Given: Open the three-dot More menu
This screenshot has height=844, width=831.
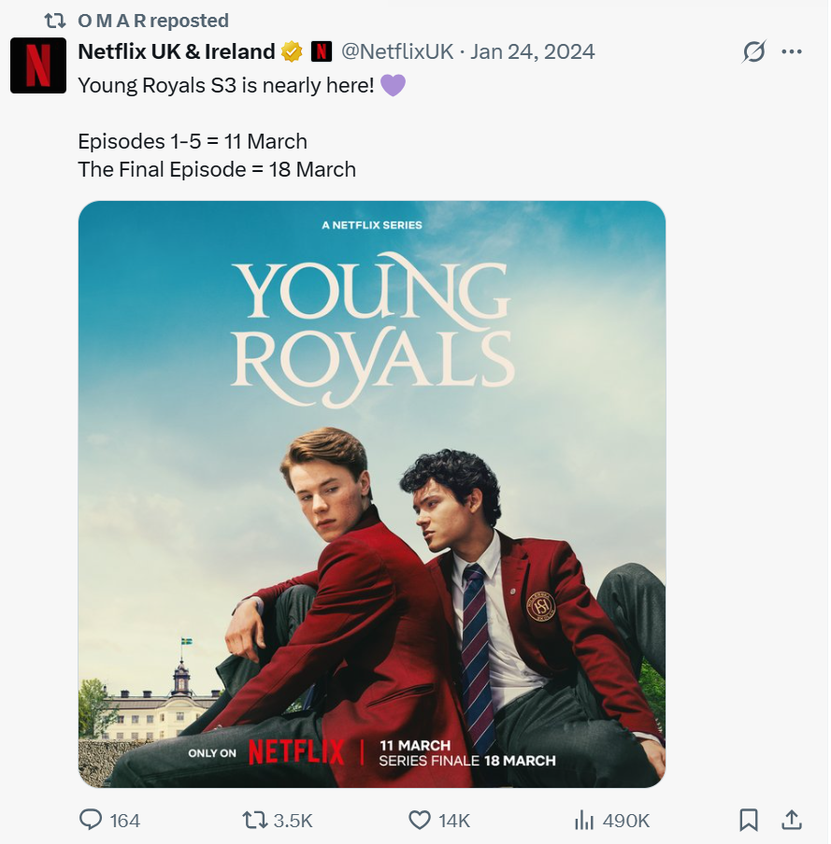Looking at the screenshot, I should pos(792,52).
